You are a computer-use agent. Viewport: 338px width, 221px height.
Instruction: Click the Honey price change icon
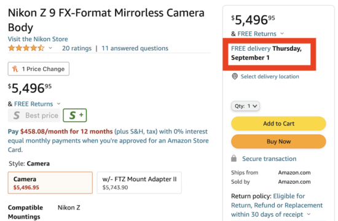(15, 69)
